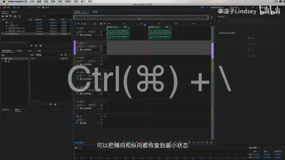Open the Adobe Audition CC menu
The height and width of the screenshot is (160, 285).
(x=17, y=1)
